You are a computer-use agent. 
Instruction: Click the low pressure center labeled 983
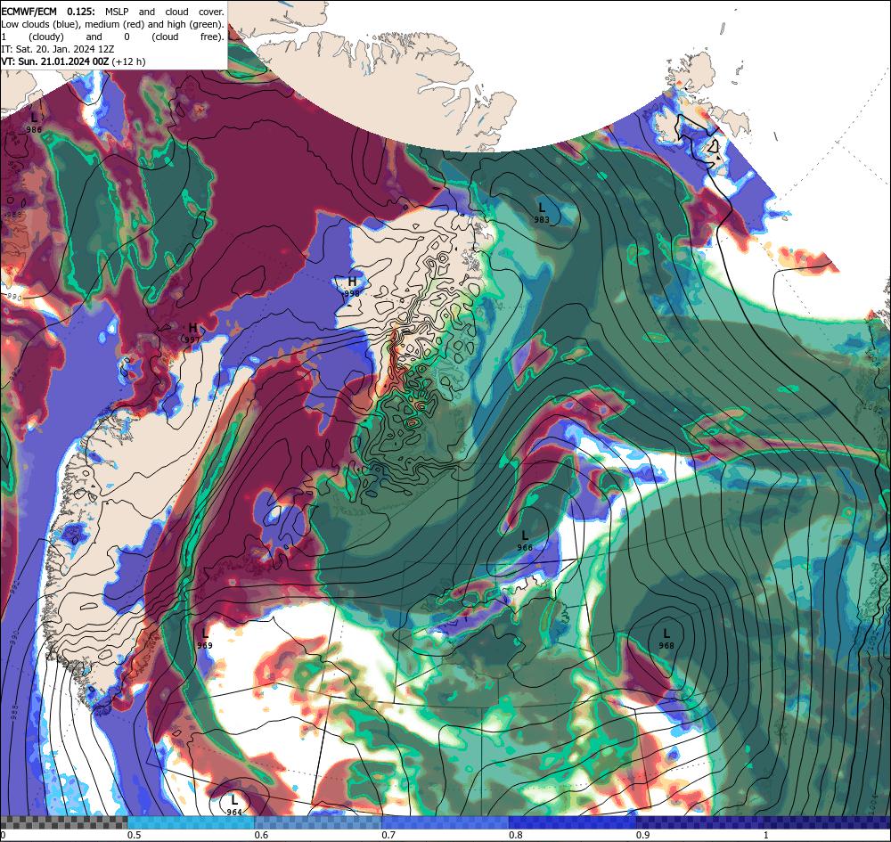542,212
